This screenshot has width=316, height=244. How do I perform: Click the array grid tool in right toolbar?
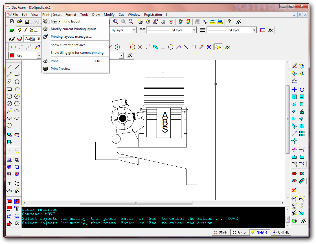point(302,133)
